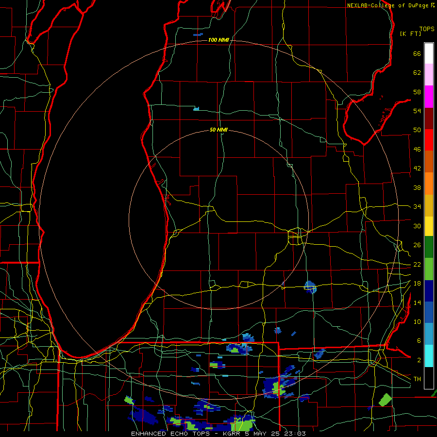Click the 'NEXLAB-College of DuPage' credit text
The width and height of the screenshot is (437, 437).
[388, 5]
